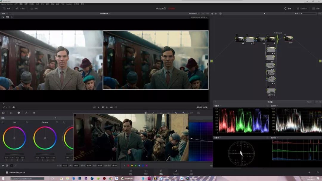Toggle viewer audio mute speaker icon
The height and width of the screenshot is (181, 322).
[14, 107]
